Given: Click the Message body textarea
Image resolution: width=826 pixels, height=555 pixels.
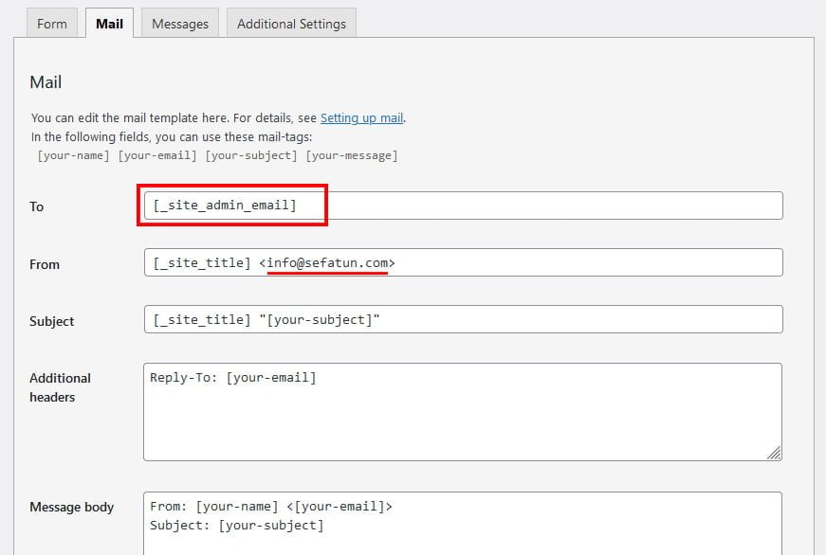Looking at the screenshot, I should (463, 524).
